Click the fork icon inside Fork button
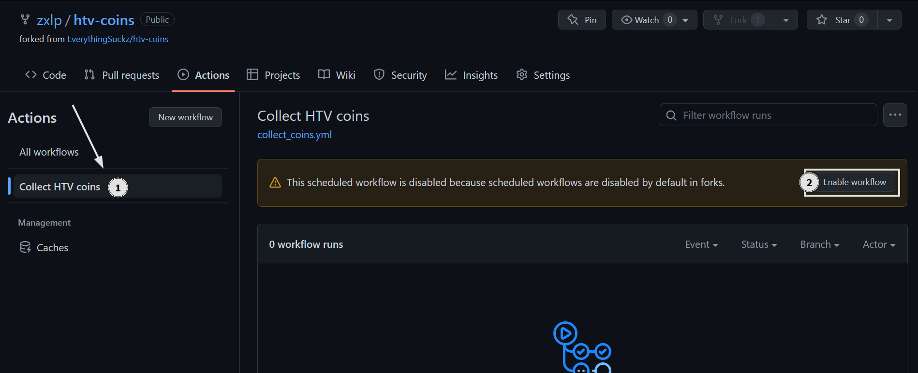The width and height of the screenshot is (918, 373). [x=718, y=20]
